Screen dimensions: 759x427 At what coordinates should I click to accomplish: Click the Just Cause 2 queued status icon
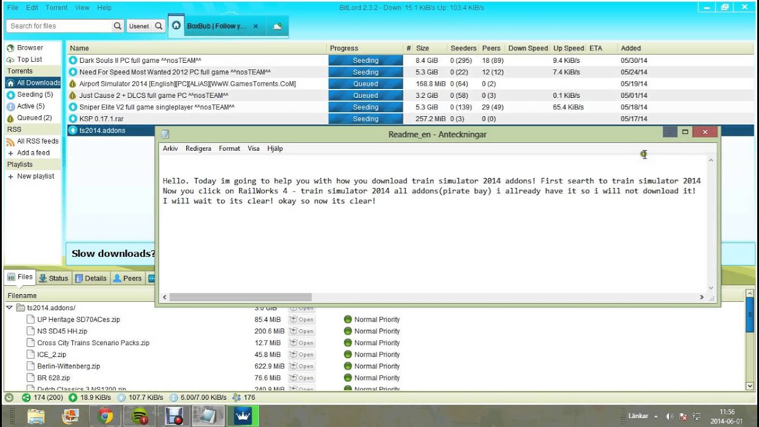coord(73,95)
